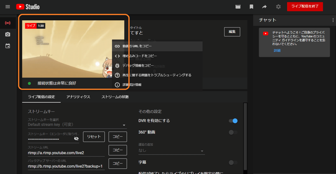
Task: Click the share arrow icon
Action: point(264,6)
